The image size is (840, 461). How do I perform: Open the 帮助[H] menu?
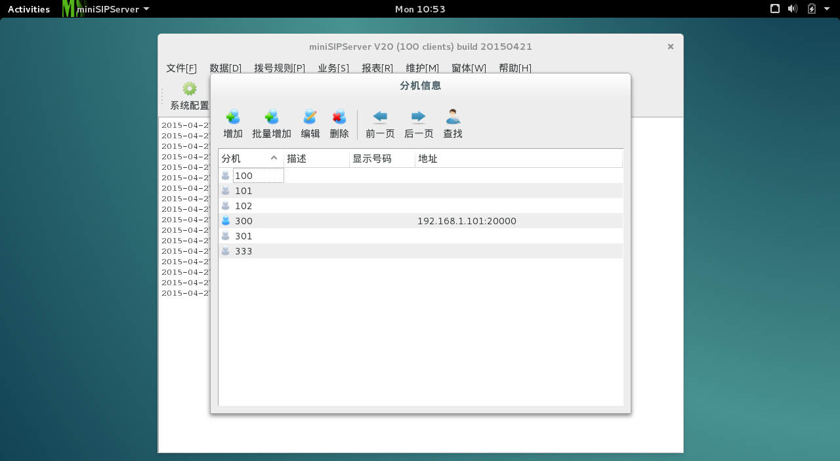click(x=515, y=68)
